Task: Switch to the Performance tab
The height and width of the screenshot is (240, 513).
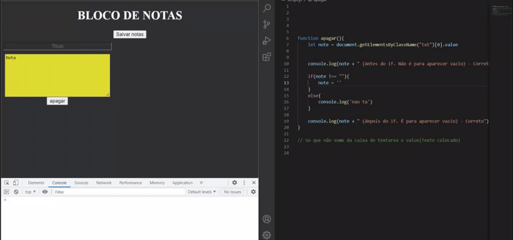Action: pyautogui.click(x=130, y=183)
